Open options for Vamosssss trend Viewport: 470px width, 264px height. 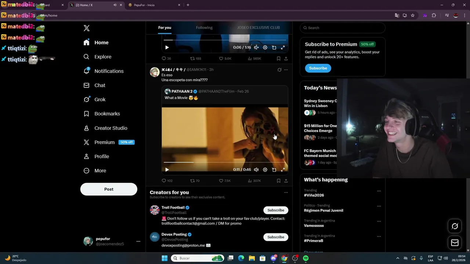379,221
